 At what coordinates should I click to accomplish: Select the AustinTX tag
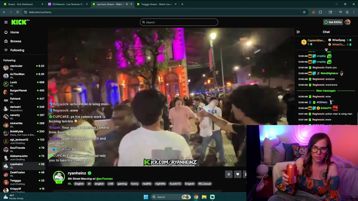coord(175,184)
